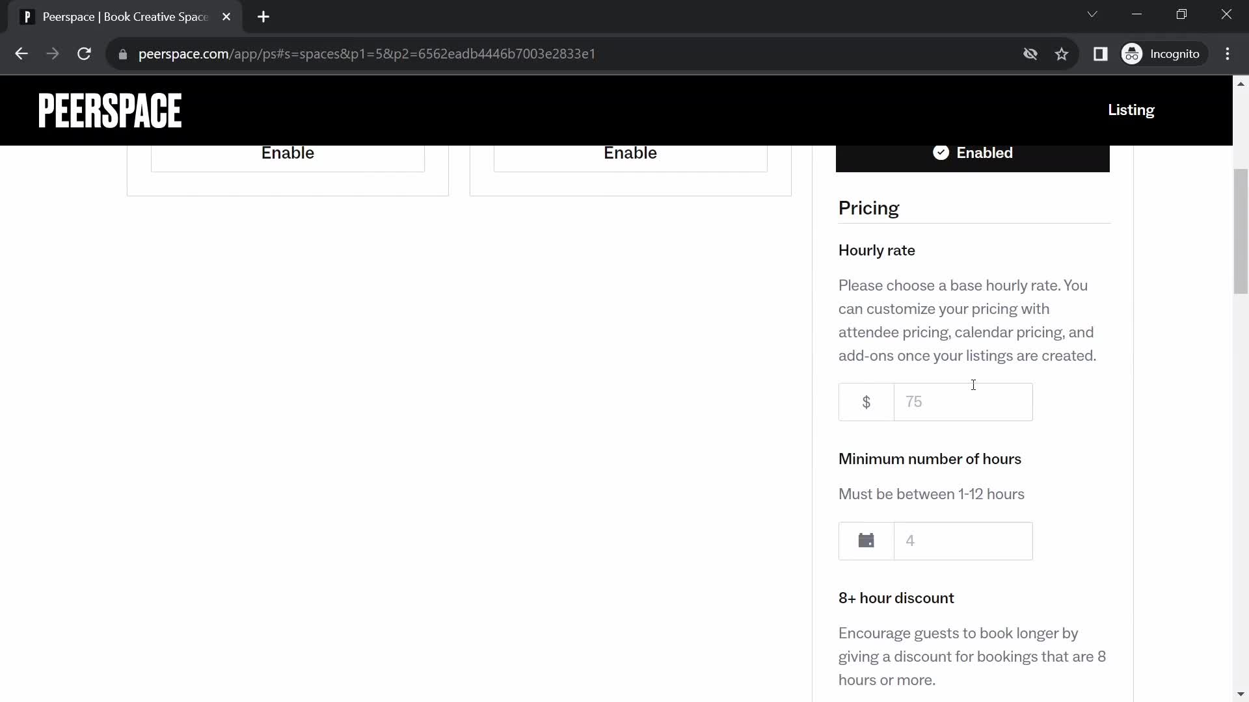Click the Peerspace logo icon
Screen dimensions: 1249x702
(x=110, y=110)
